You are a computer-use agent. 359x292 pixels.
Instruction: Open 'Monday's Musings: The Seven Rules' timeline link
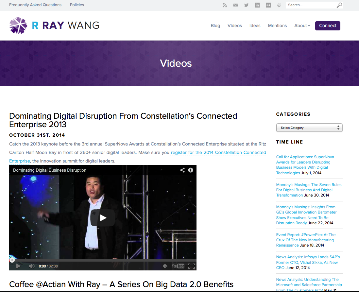pyautogui.click(x=309, y=190)
